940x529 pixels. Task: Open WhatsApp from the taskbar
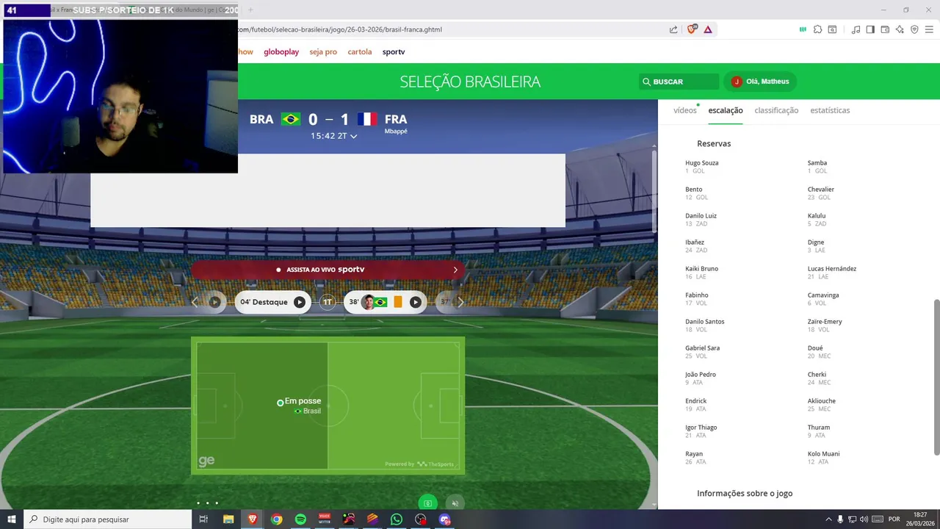point(397,519)
